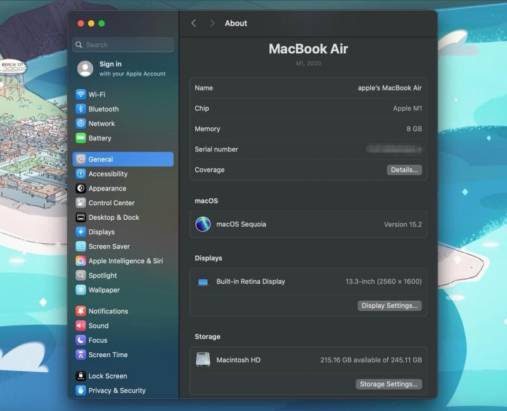Image resolution: width=507 pixels, height=411 pixels.
Task: Go to Privacy & Security settings
Action: click(117, 391)
